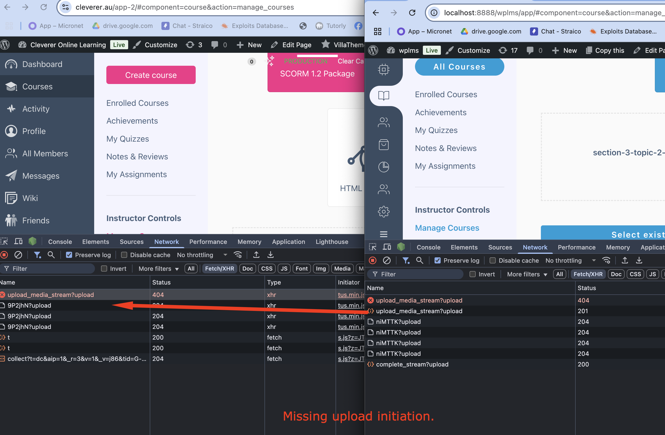Switch to Console tab in left DevTools
Screen dimensions: 665x435
pyautogui.click(x=60, y=241)
